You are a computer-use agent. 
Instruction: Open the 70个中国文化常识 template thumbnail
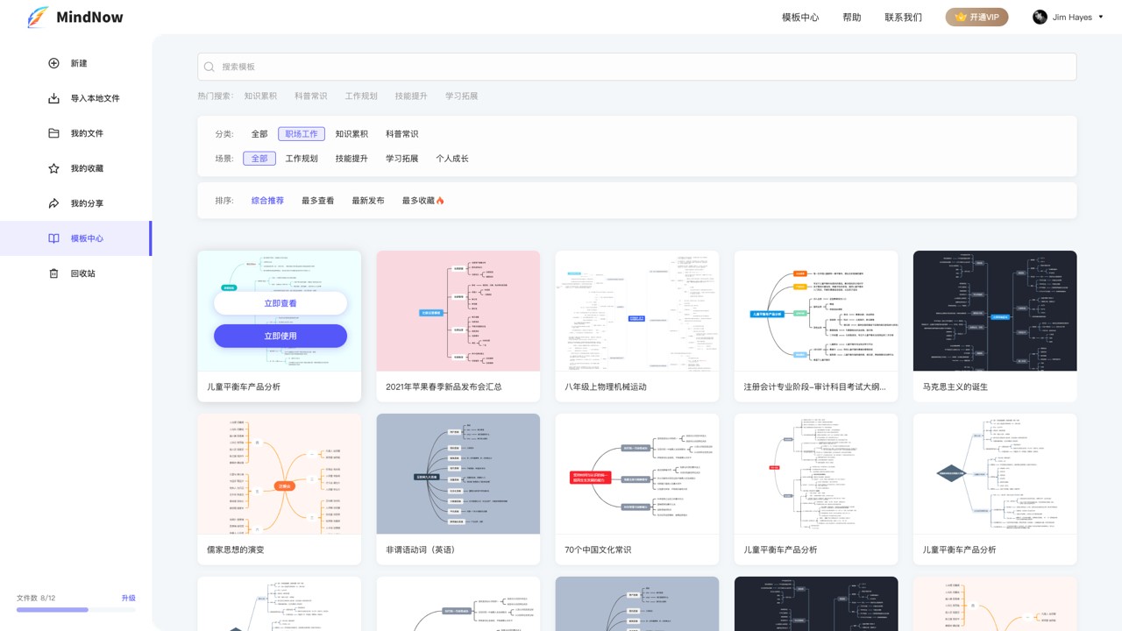pos(637,474)
